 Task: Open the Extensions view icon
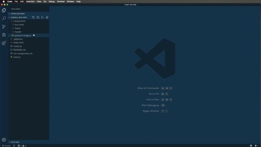4,43
